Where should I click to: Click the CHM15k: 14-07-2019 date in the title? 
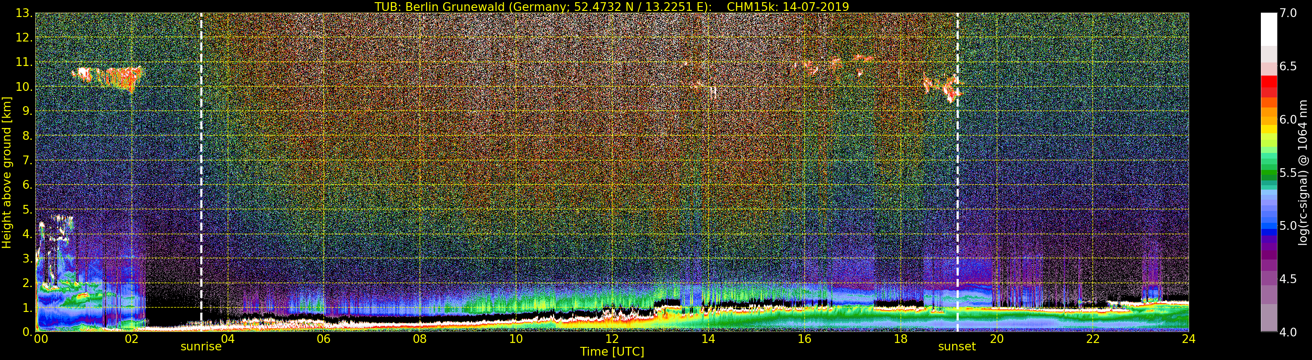787,7
